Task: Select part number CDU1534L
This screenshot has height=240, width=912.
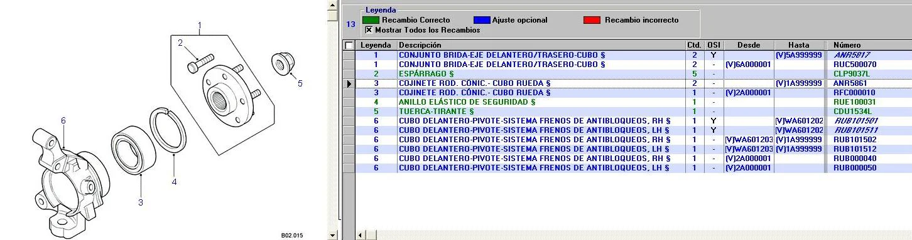Action: 852,112
